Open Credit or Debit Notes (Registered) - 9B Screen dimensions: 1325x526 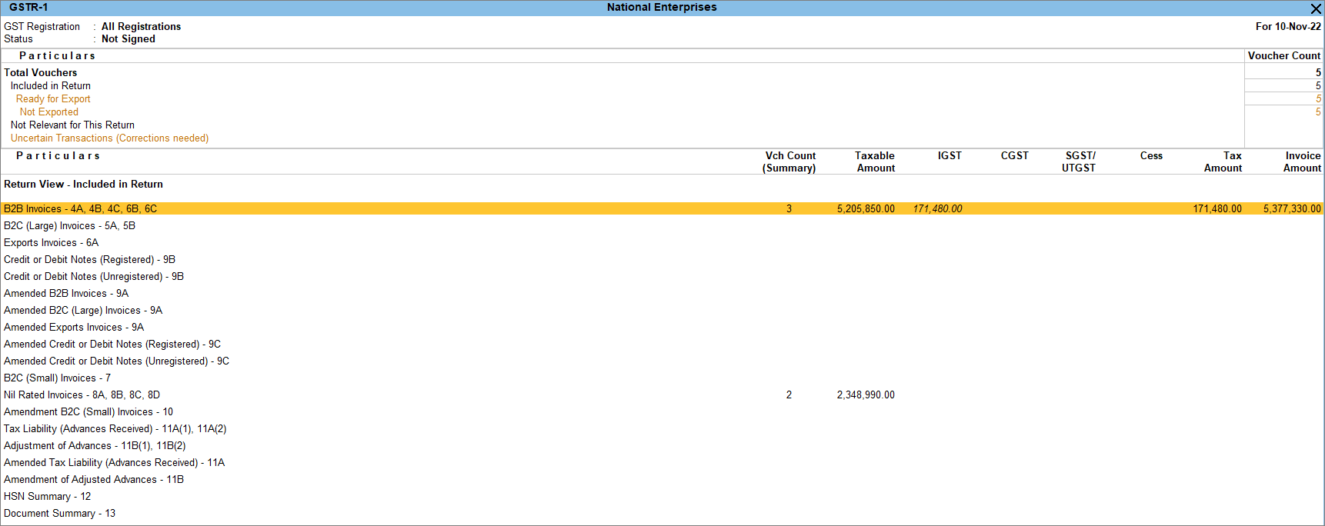89,259
